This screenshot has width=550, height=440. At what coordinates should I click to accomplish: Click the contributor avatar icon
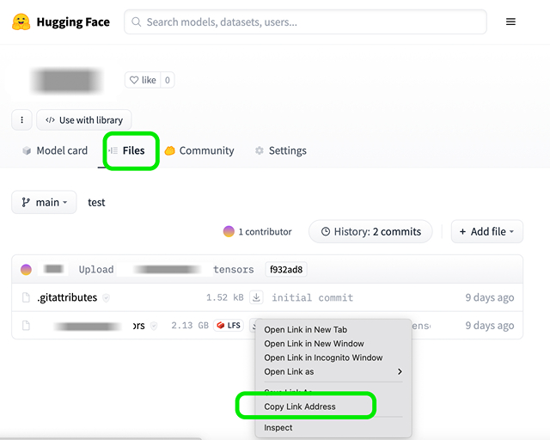229,231
